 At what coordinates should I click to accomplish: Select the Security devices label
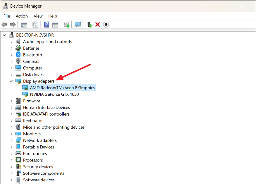coord(38,167)
